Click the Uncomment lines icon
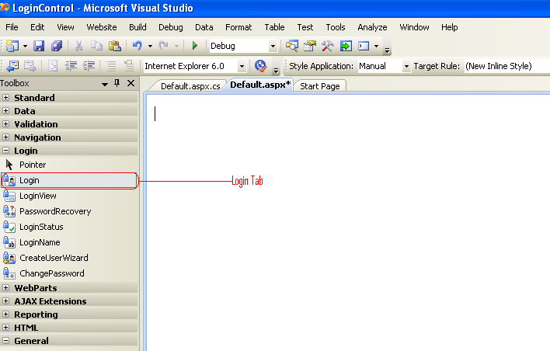The height and width of the screenshot is (351, 550). pyautogui.click(x=129, y=66)
